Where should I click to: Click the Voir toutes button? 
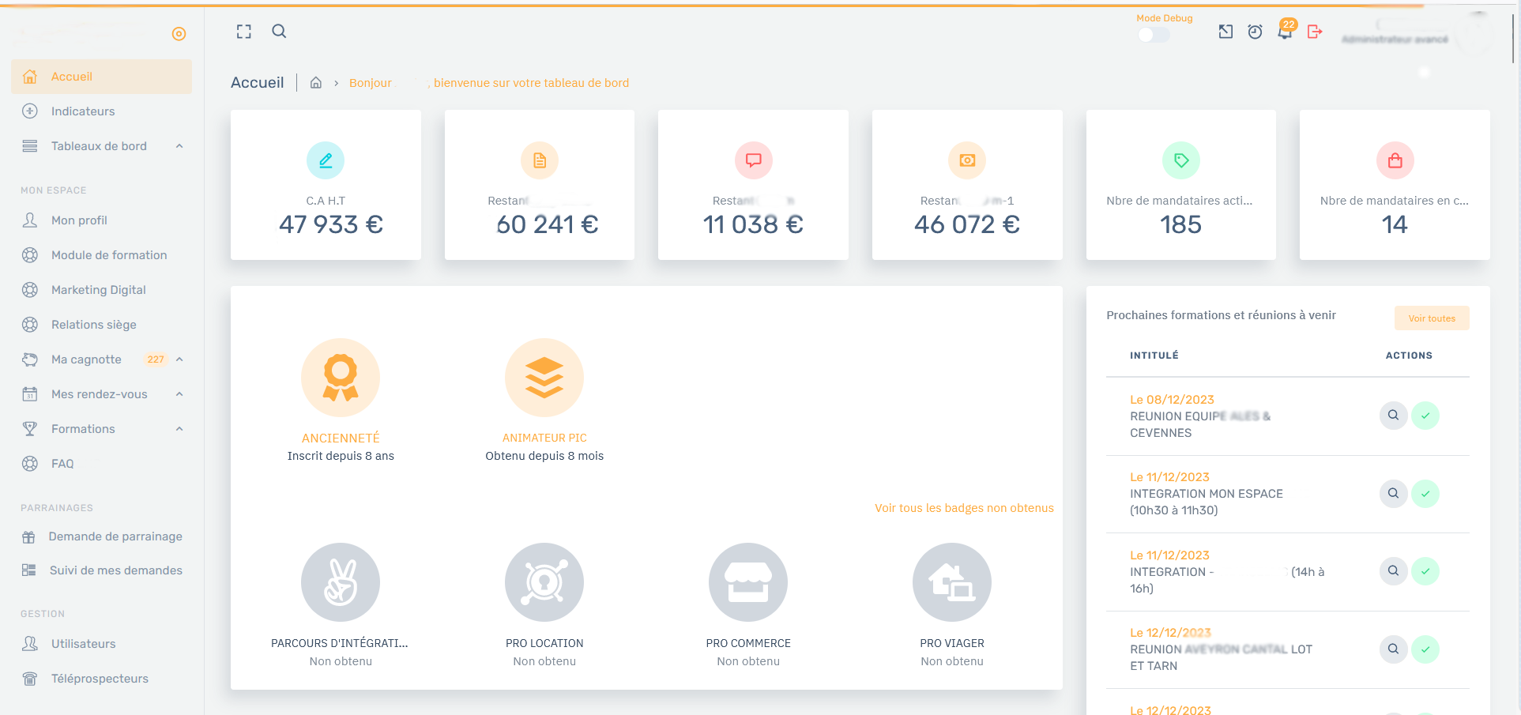click(1431, 318)
